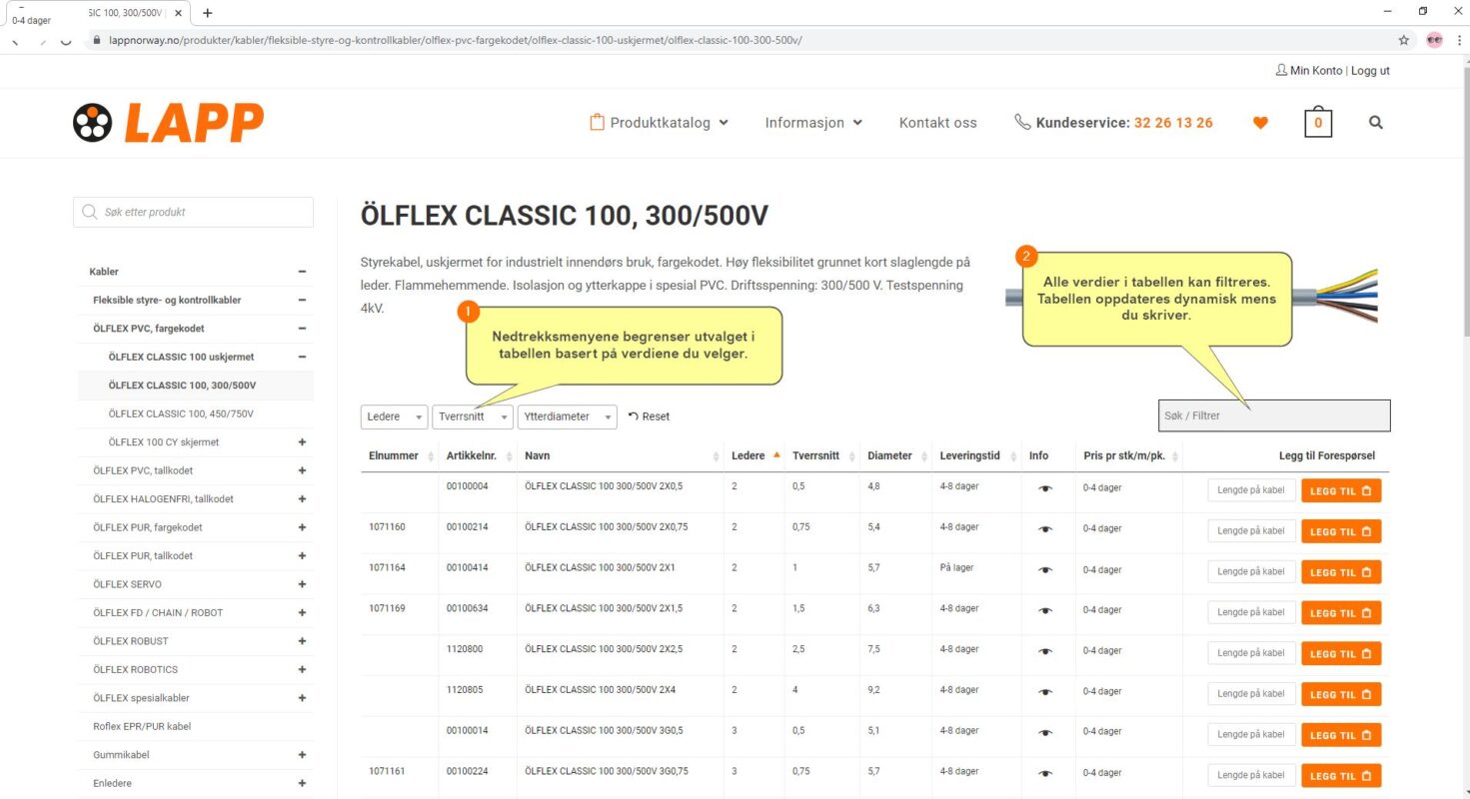The width and height of the screenshot is (1470, 799).
Task: Open the Informasjon menu
Action: [x=813, y=123]
